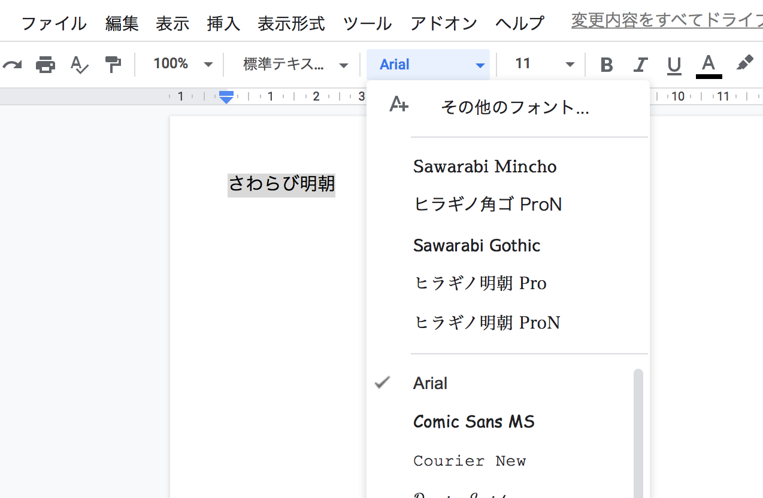Screen dimensions: 763x498
Task: Collapse the Arial font dropdown
Action: (x=428, y=65)
